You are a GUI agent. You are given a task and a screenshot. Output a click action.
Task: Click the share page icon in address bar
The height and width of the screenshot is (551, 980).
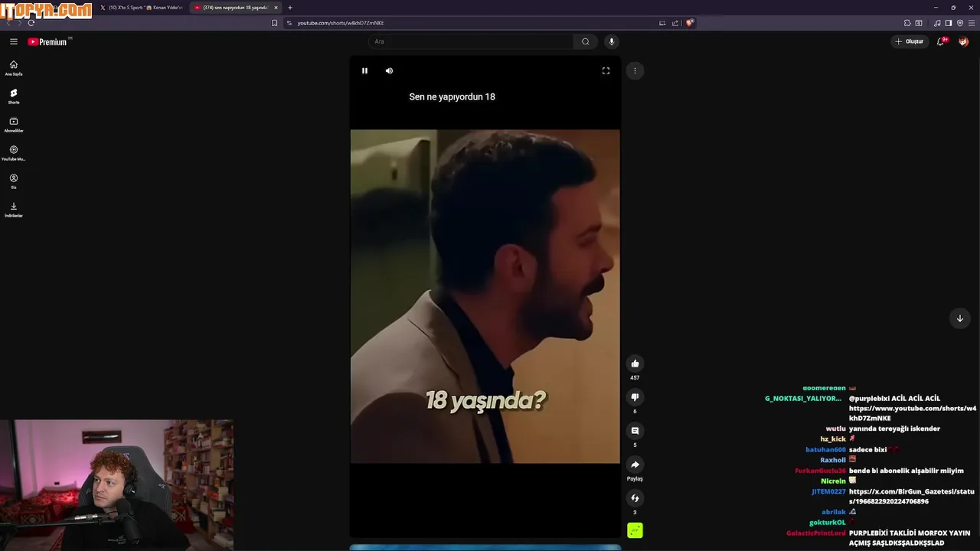point(675,23)
